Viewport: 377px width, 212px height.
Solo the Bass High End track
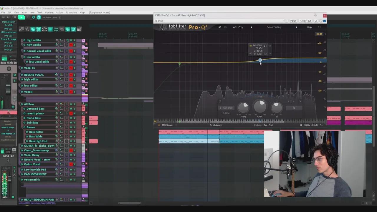[74, 141]
